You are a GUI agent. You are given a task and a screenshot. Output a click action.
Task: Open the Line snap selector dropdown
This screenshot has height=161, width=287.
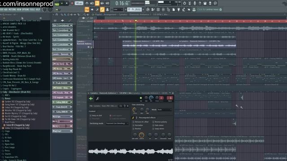[118, 9]
